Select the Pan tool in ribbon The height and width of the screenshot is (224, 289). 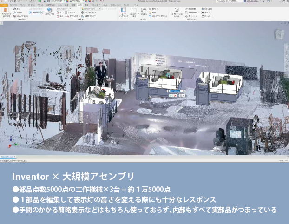pyautogui.click(x=191, y=9)
